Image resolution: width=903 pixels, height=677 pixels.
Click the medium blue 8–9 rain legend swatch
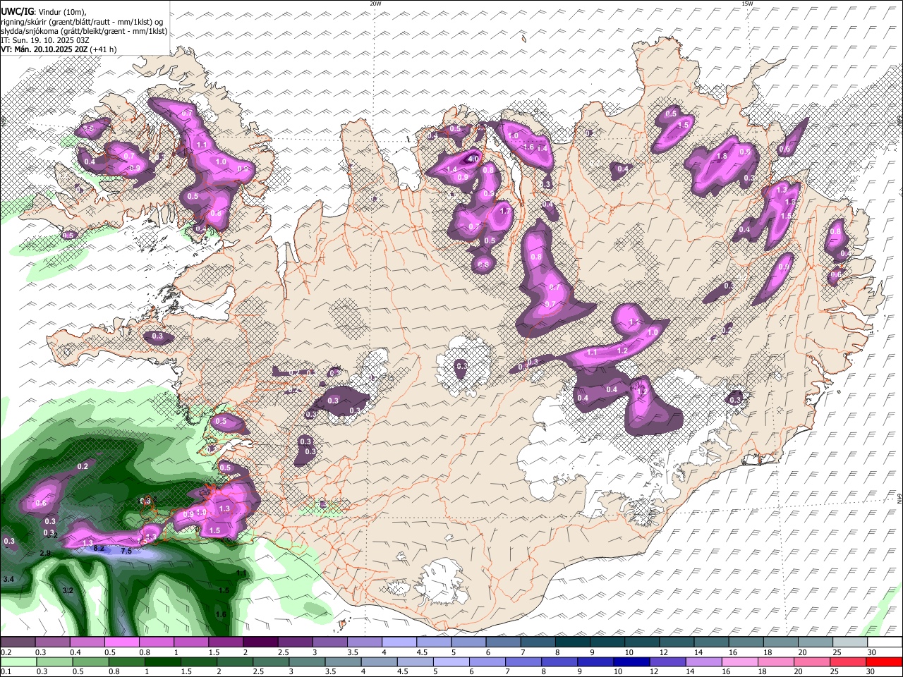[x=560, y=661]
